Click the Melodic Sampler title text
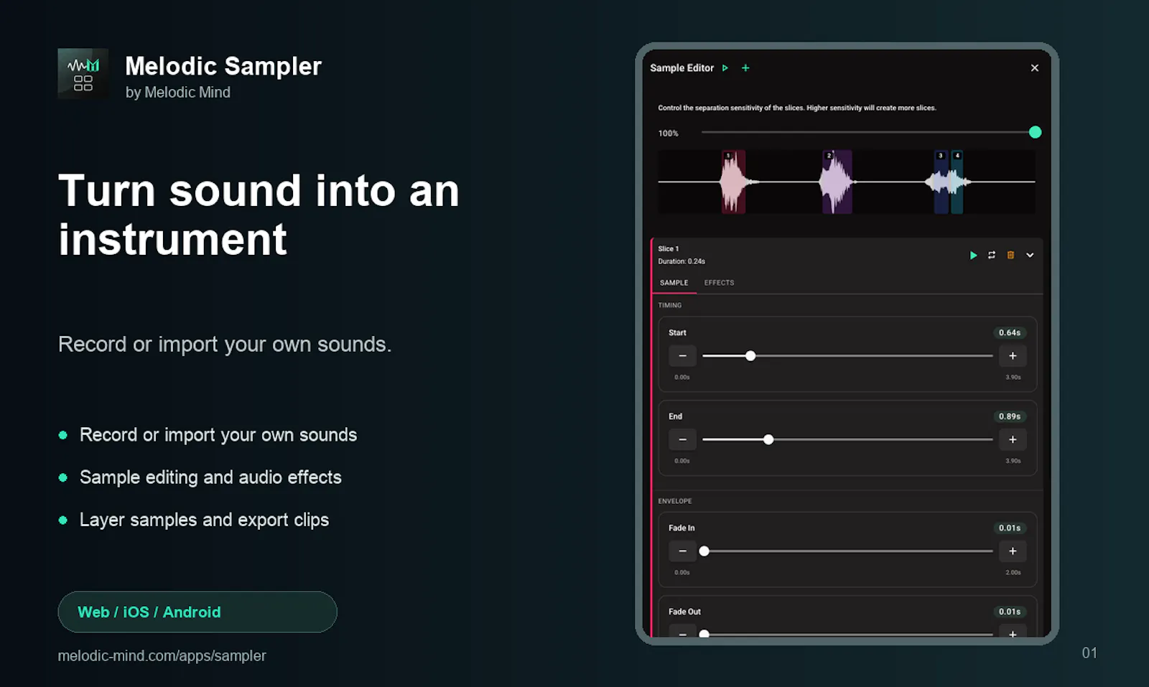 coord(223,66)
